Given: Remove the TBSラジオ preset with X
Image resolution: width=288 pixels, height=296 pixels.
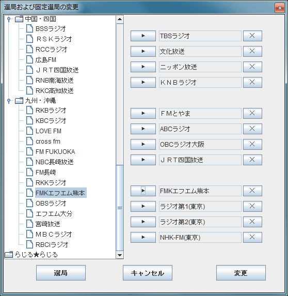Looking at the screenshot, I should [252, 36].
